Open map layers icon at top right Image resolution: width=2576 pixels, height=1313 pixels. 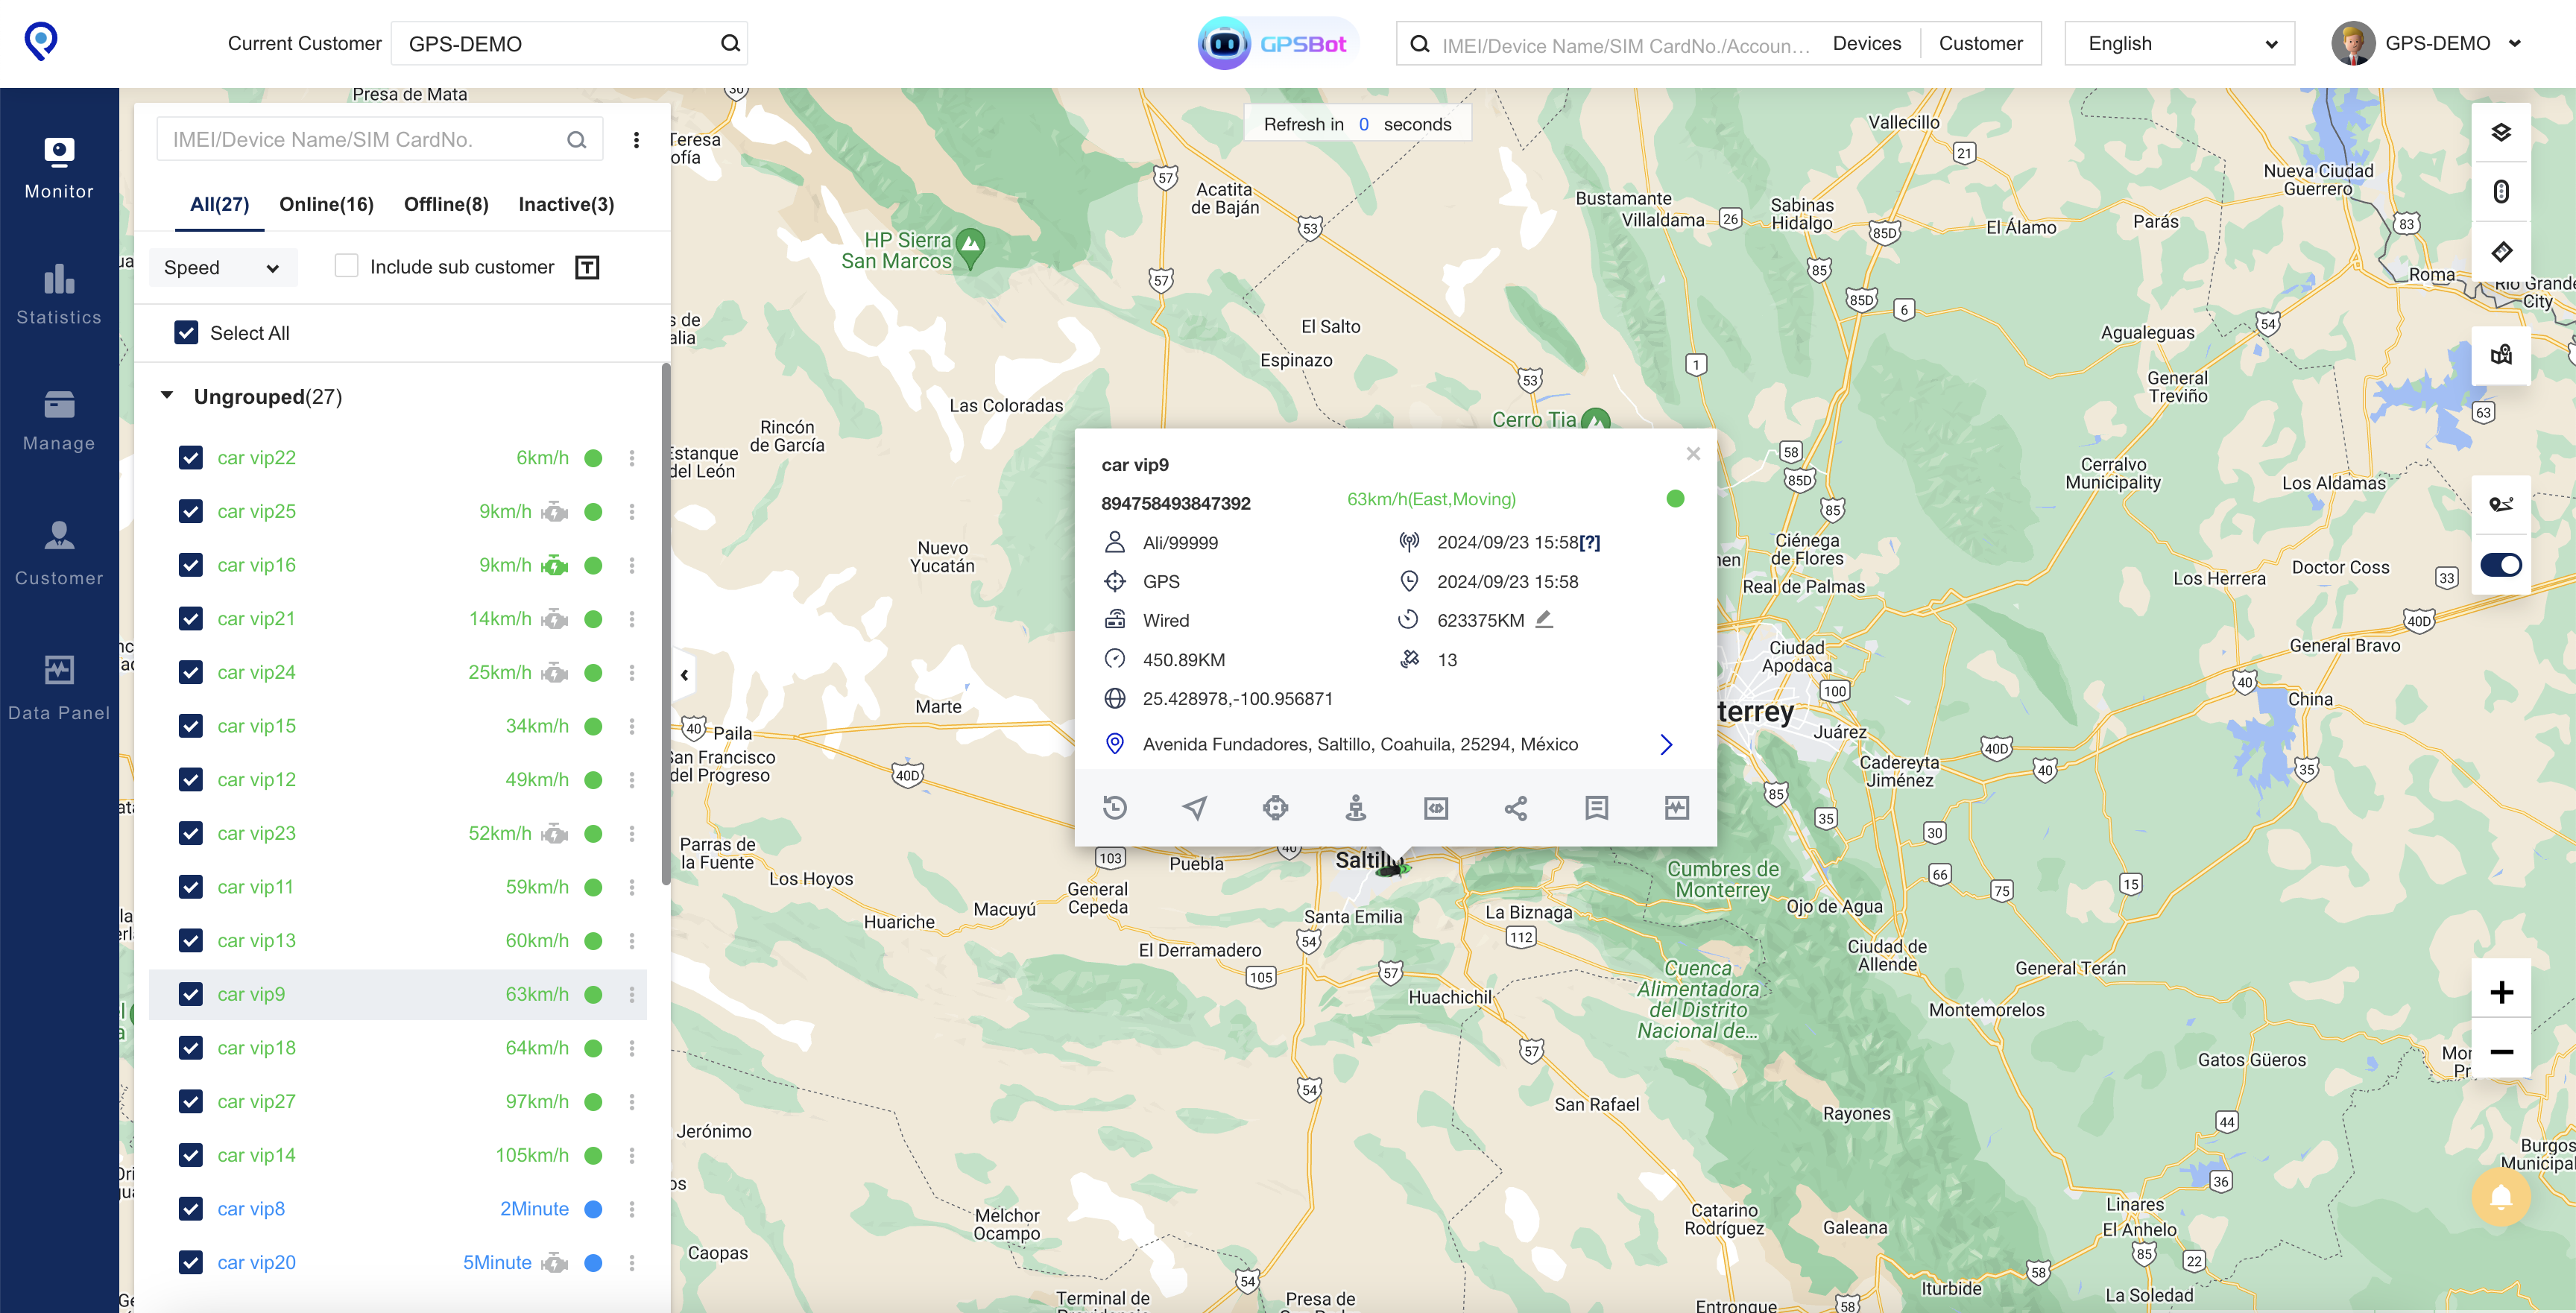point(2501,133)
